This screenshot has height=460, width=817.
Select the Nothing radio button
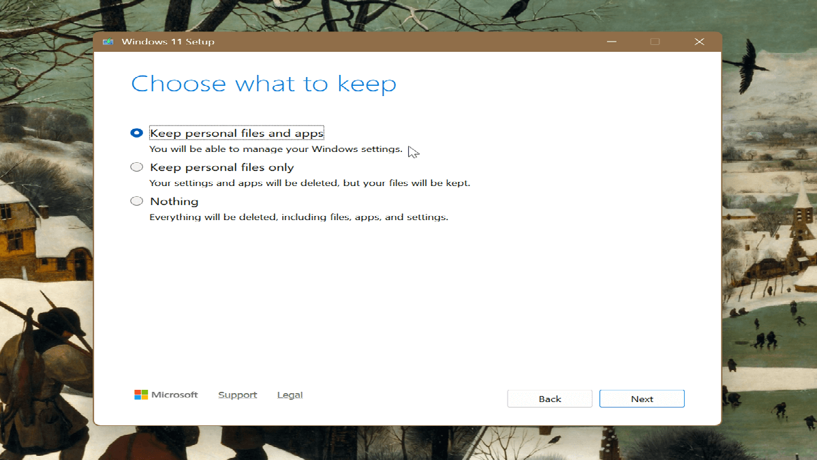pos(136,201)
